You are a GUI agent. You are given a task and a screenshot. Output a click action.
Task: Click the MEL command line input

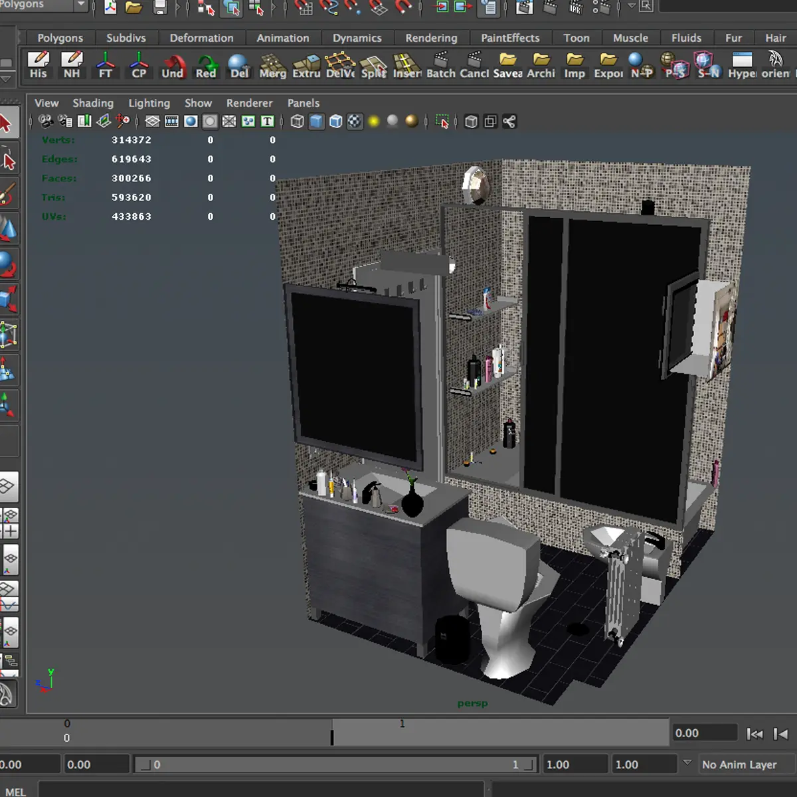(259, 790)
